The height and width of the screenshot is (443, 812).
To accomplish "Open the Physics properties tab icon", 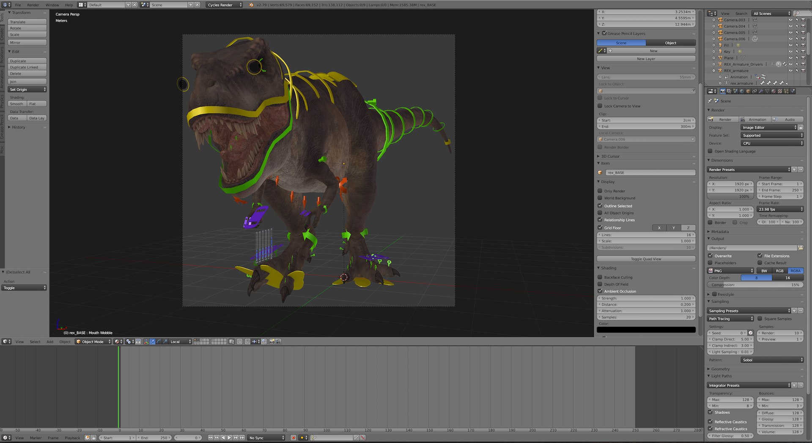I will click(x=793, y=91).
